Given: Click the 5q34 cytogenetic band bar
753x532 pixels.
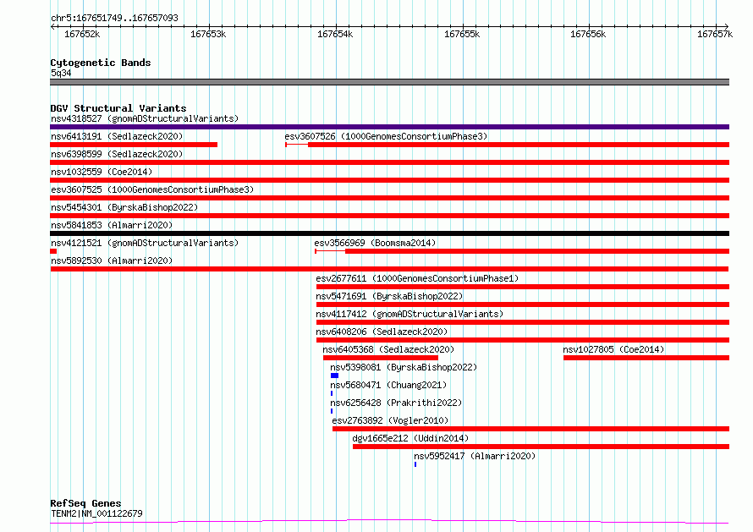Looking at the screenshot, I should pos(389,82).
